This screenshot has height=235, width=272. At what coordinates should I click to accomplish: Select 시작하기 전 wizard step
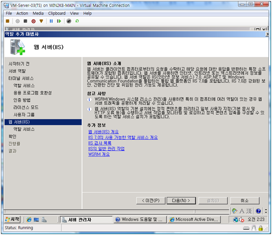pyautogui.click(x=19, y=64)
